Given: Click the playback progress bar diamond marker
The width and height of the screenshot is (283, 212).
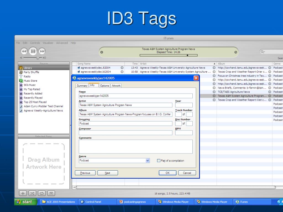Looking at the screenshot, I should [188, 55].
